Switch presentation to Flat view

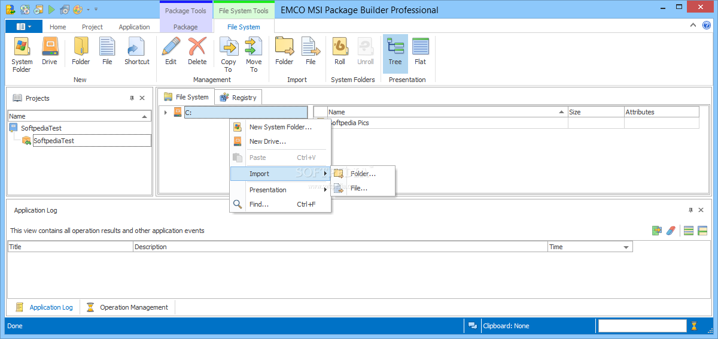click(421, 51)
